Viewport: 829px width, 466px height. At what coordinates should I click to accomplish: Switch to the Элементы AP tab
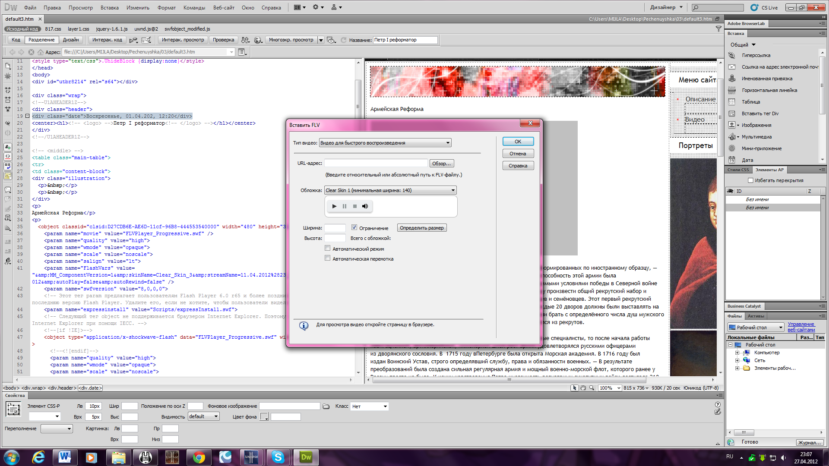point(769,170)
